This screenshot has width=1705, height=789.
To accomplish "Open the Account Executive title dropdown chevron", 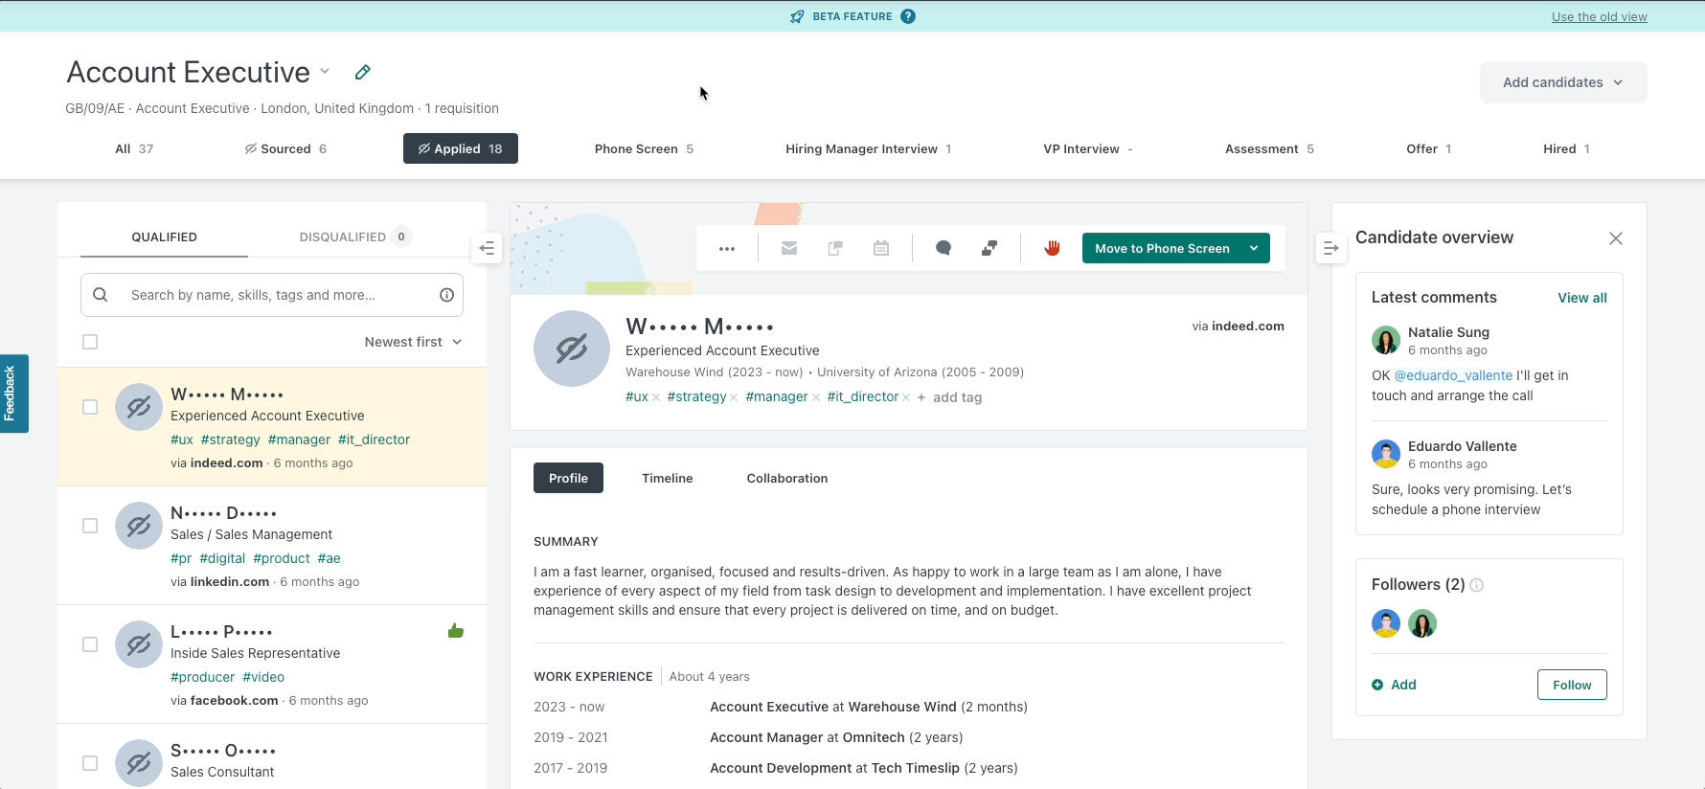I will click(325, 72).
